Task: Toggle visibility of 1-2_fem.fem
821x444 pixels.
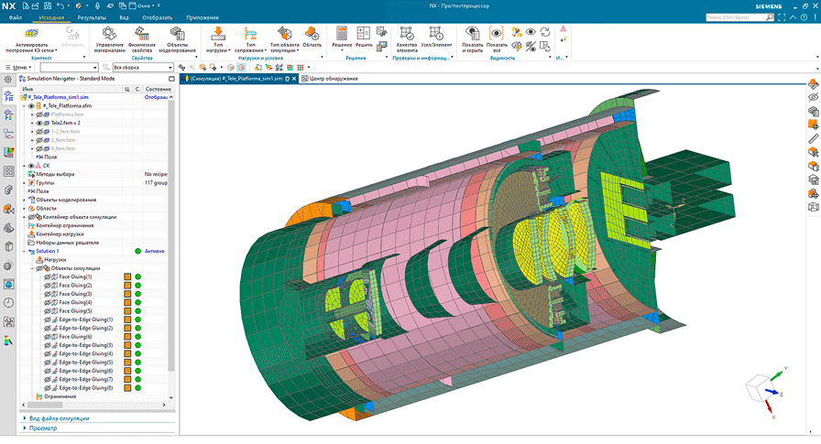Action: [39, 132]
